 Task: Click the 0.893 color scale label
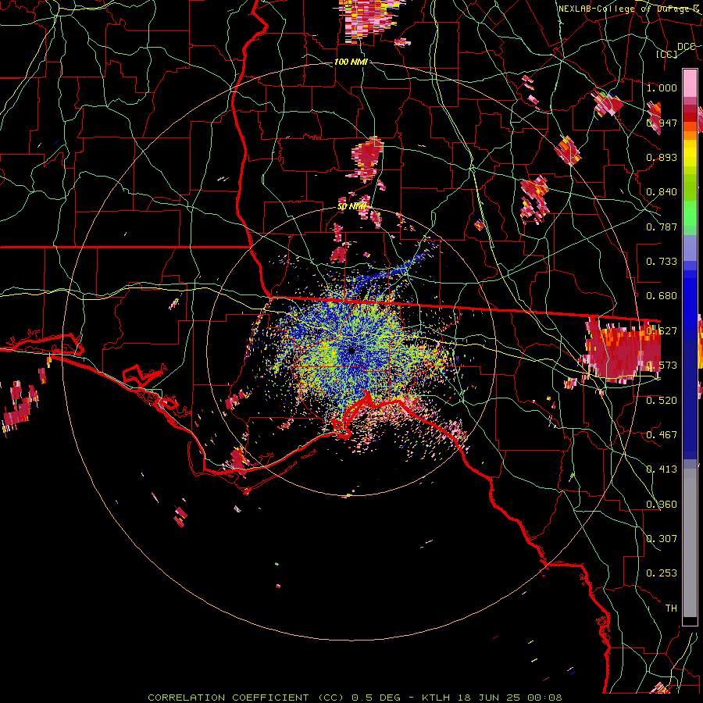pos(662,157)
